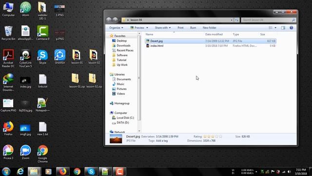Select the Computer desktop icon
The image size is (312, 176).
[x=8, y=9]
